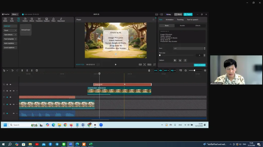Toggle bold text pattern

pos(175,60)
